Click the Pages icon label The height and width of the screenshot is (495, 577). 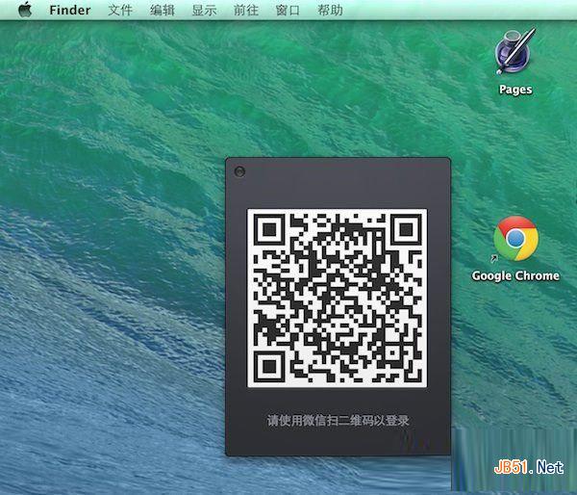[515, 90]
